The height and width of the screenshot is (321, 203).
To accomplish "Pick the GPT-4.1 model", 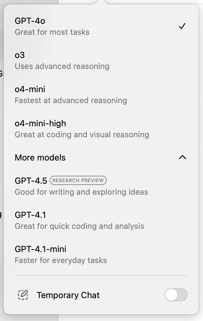I will pos(30,215).
